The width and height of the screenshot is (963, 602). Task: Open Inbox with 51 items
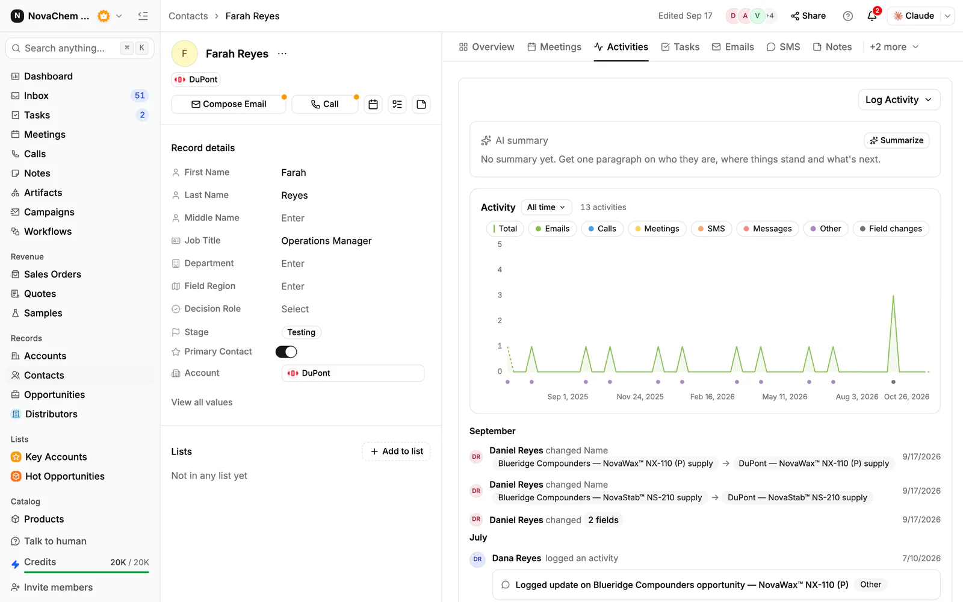[x=79, y=96]
